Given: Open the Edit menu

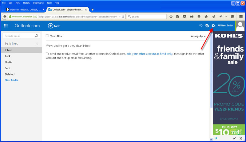Looking at the screenshot, I should [10, 3].
